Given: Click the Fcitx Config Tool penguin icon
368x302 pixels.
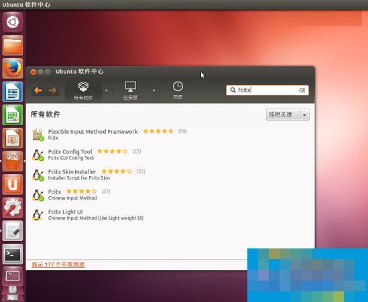Looking at the screenshot, I should pos(38,155).
